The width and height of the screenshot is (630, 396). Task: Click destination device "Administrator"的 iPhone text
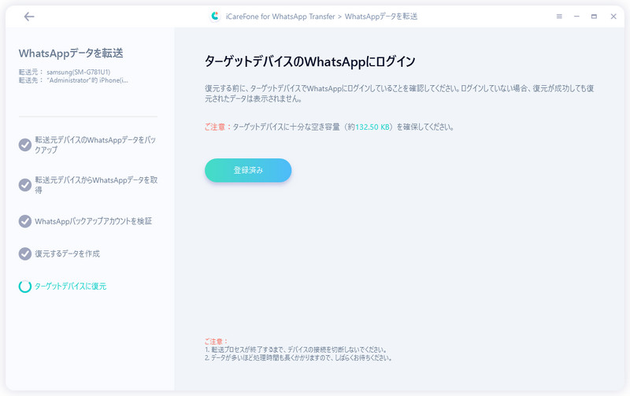[87, 80]
